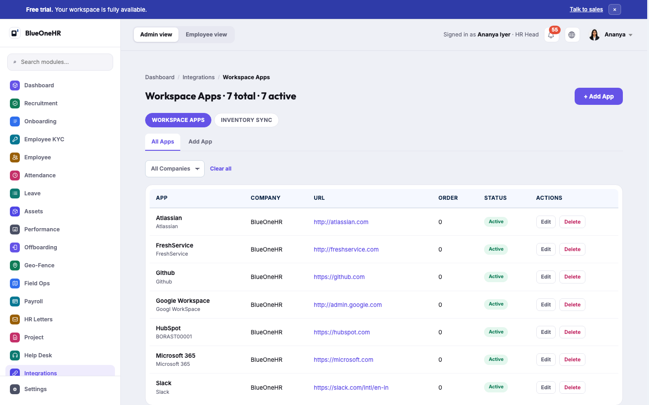Image resolution: width=649 pixels, height=405 pixels.
Task: Switch to the Add App tab
Action: click(200, 142)
